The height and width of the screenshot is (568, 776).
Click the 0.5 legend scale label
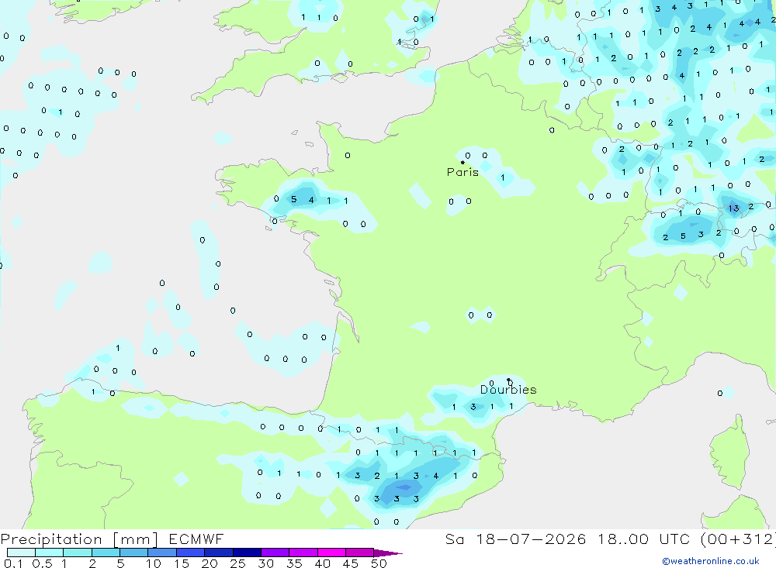[42, 563]
